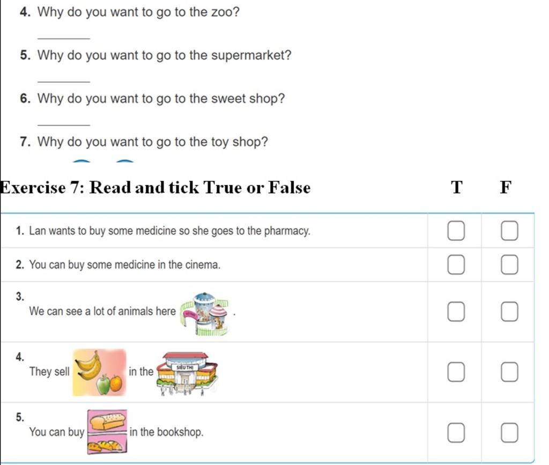
Task: Tick True for the animals sentence
Action: 456,312
